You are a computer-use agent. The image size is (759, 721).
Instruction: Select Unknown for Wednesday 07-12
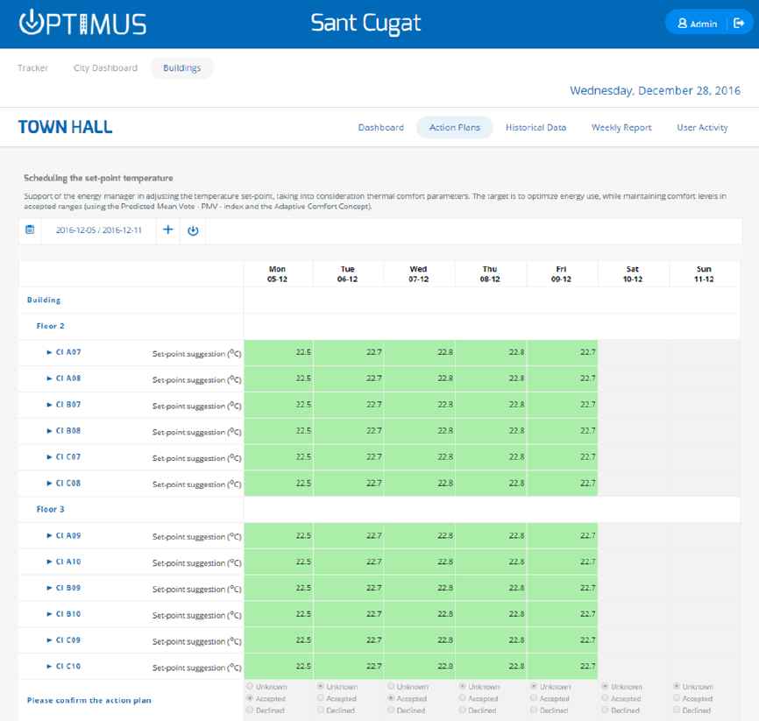click(x=392, y=687)
